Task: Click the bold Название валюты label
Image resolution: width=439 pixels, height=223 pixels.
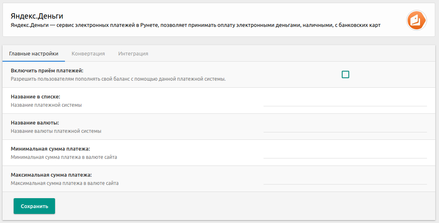Action: (35, 123)
